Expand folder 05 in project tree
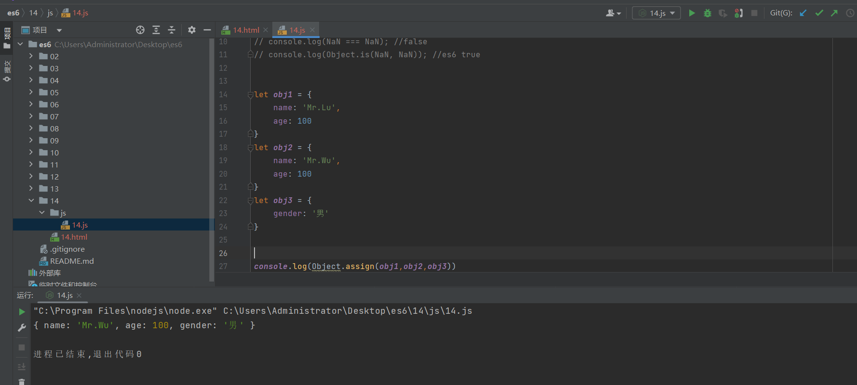 coord(31,92)
